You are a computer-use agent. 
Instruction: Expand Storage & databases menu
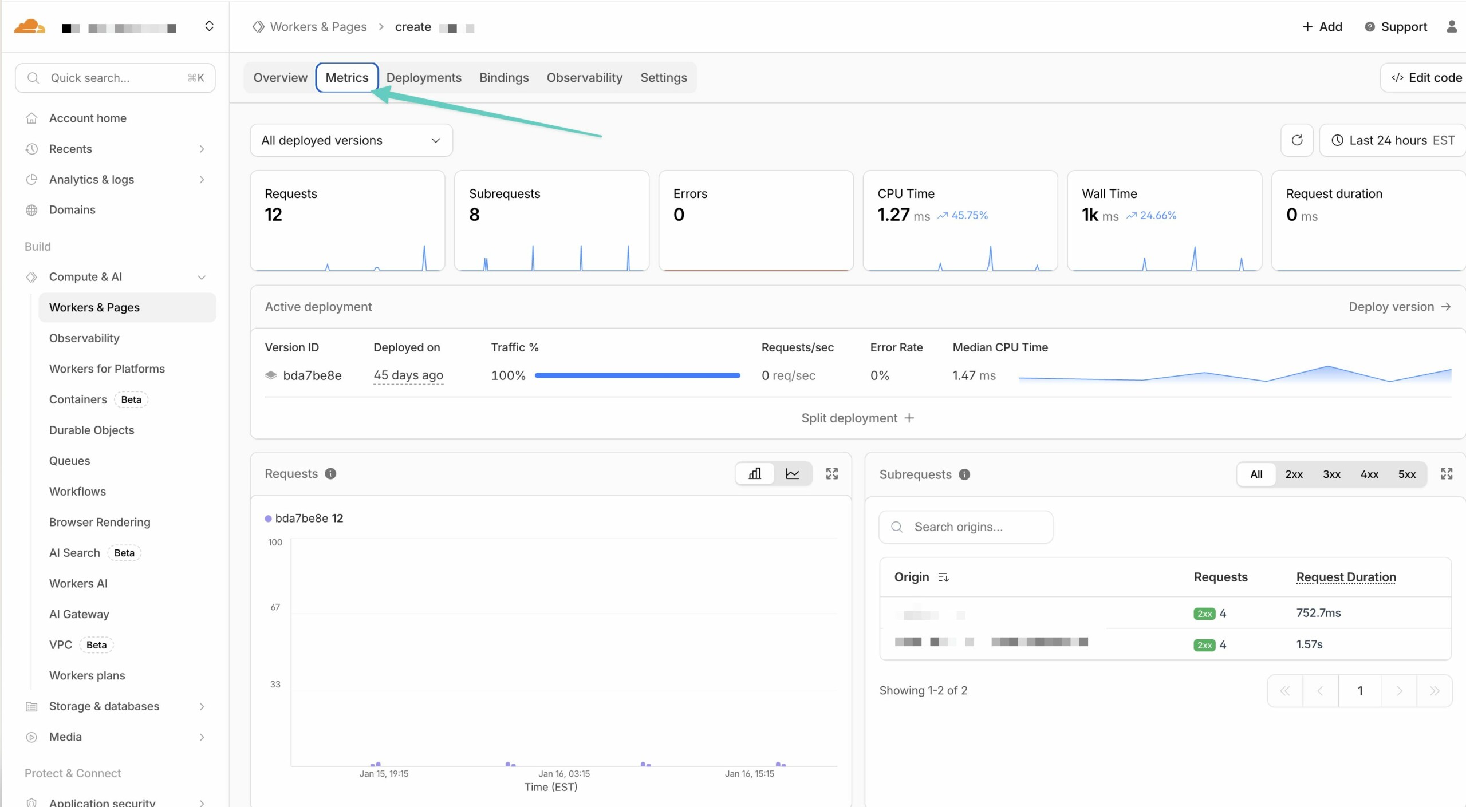[202, 706]
